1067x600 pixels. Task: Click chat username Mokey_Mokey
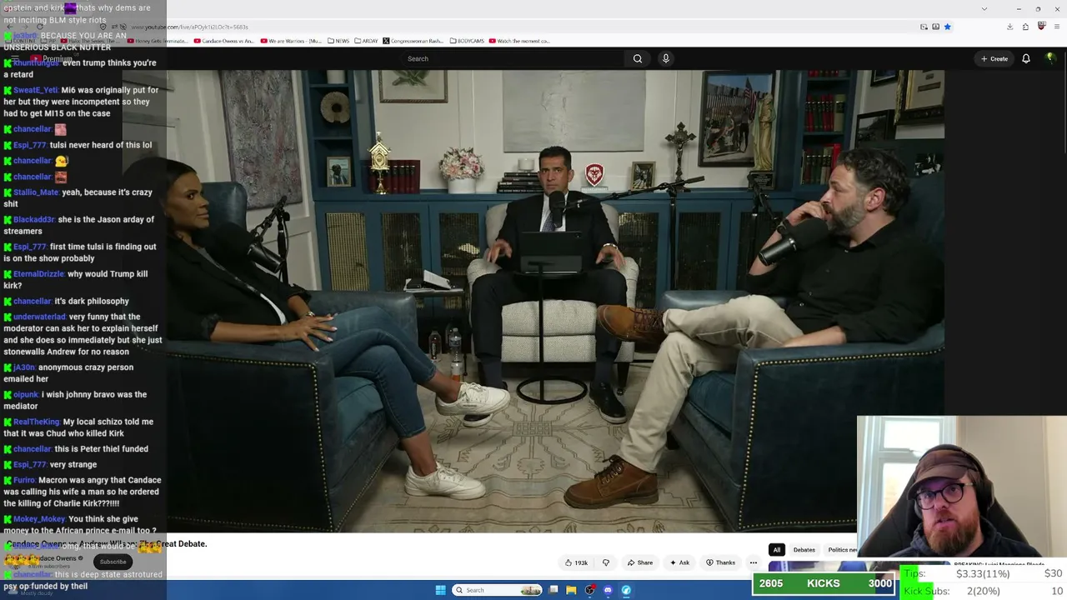point(38,519)
